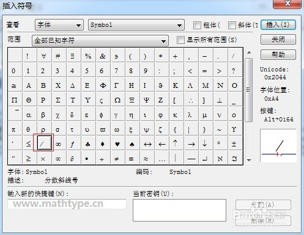
Task: Click the fraction slash preview pane
Action: pos(278,145)
